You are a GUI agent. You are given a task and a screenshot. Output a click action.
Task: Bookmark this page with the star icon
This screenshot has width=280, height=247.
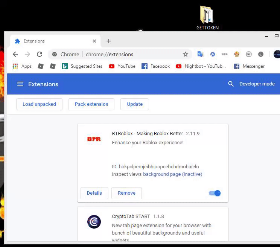coord(186,54)
